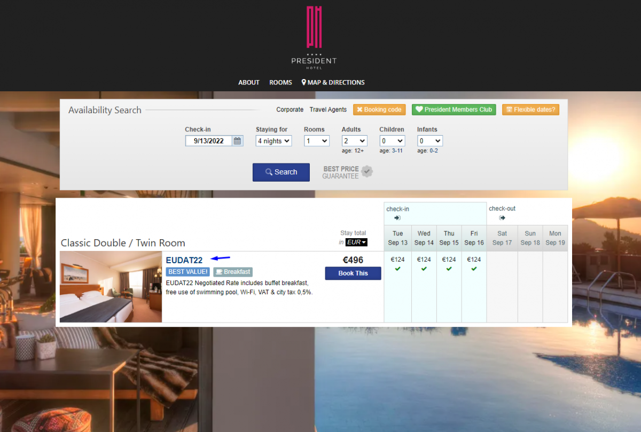641x432 pixels.
Task: Click the Travel Agents link
Action: pos(329,109)
